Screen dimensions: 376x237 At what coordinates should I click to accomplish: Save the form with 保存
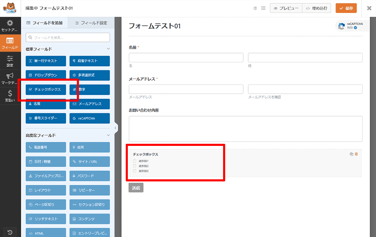click(346, 8)
